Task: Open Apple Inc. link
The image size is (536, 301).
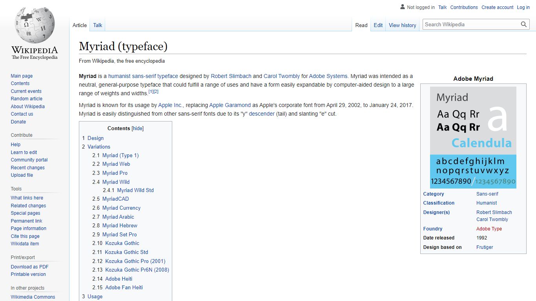Action: click(170, 105)
